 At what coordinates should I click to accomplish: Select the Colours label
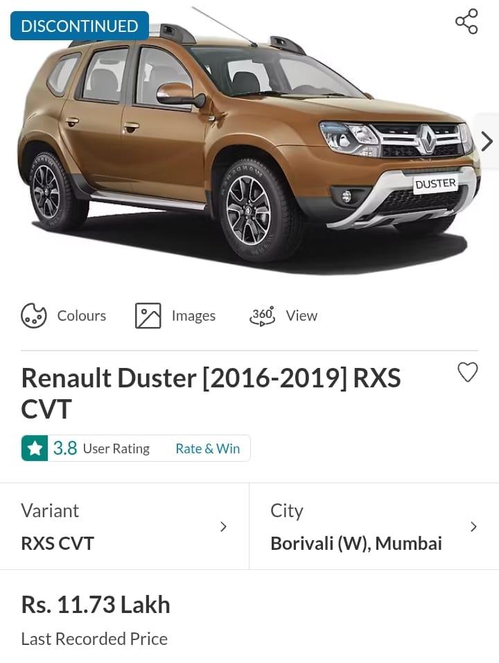coord(82,316)
